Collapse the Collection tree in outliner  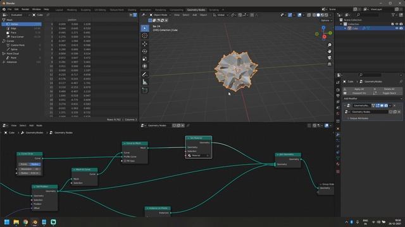tap(341, 24)
